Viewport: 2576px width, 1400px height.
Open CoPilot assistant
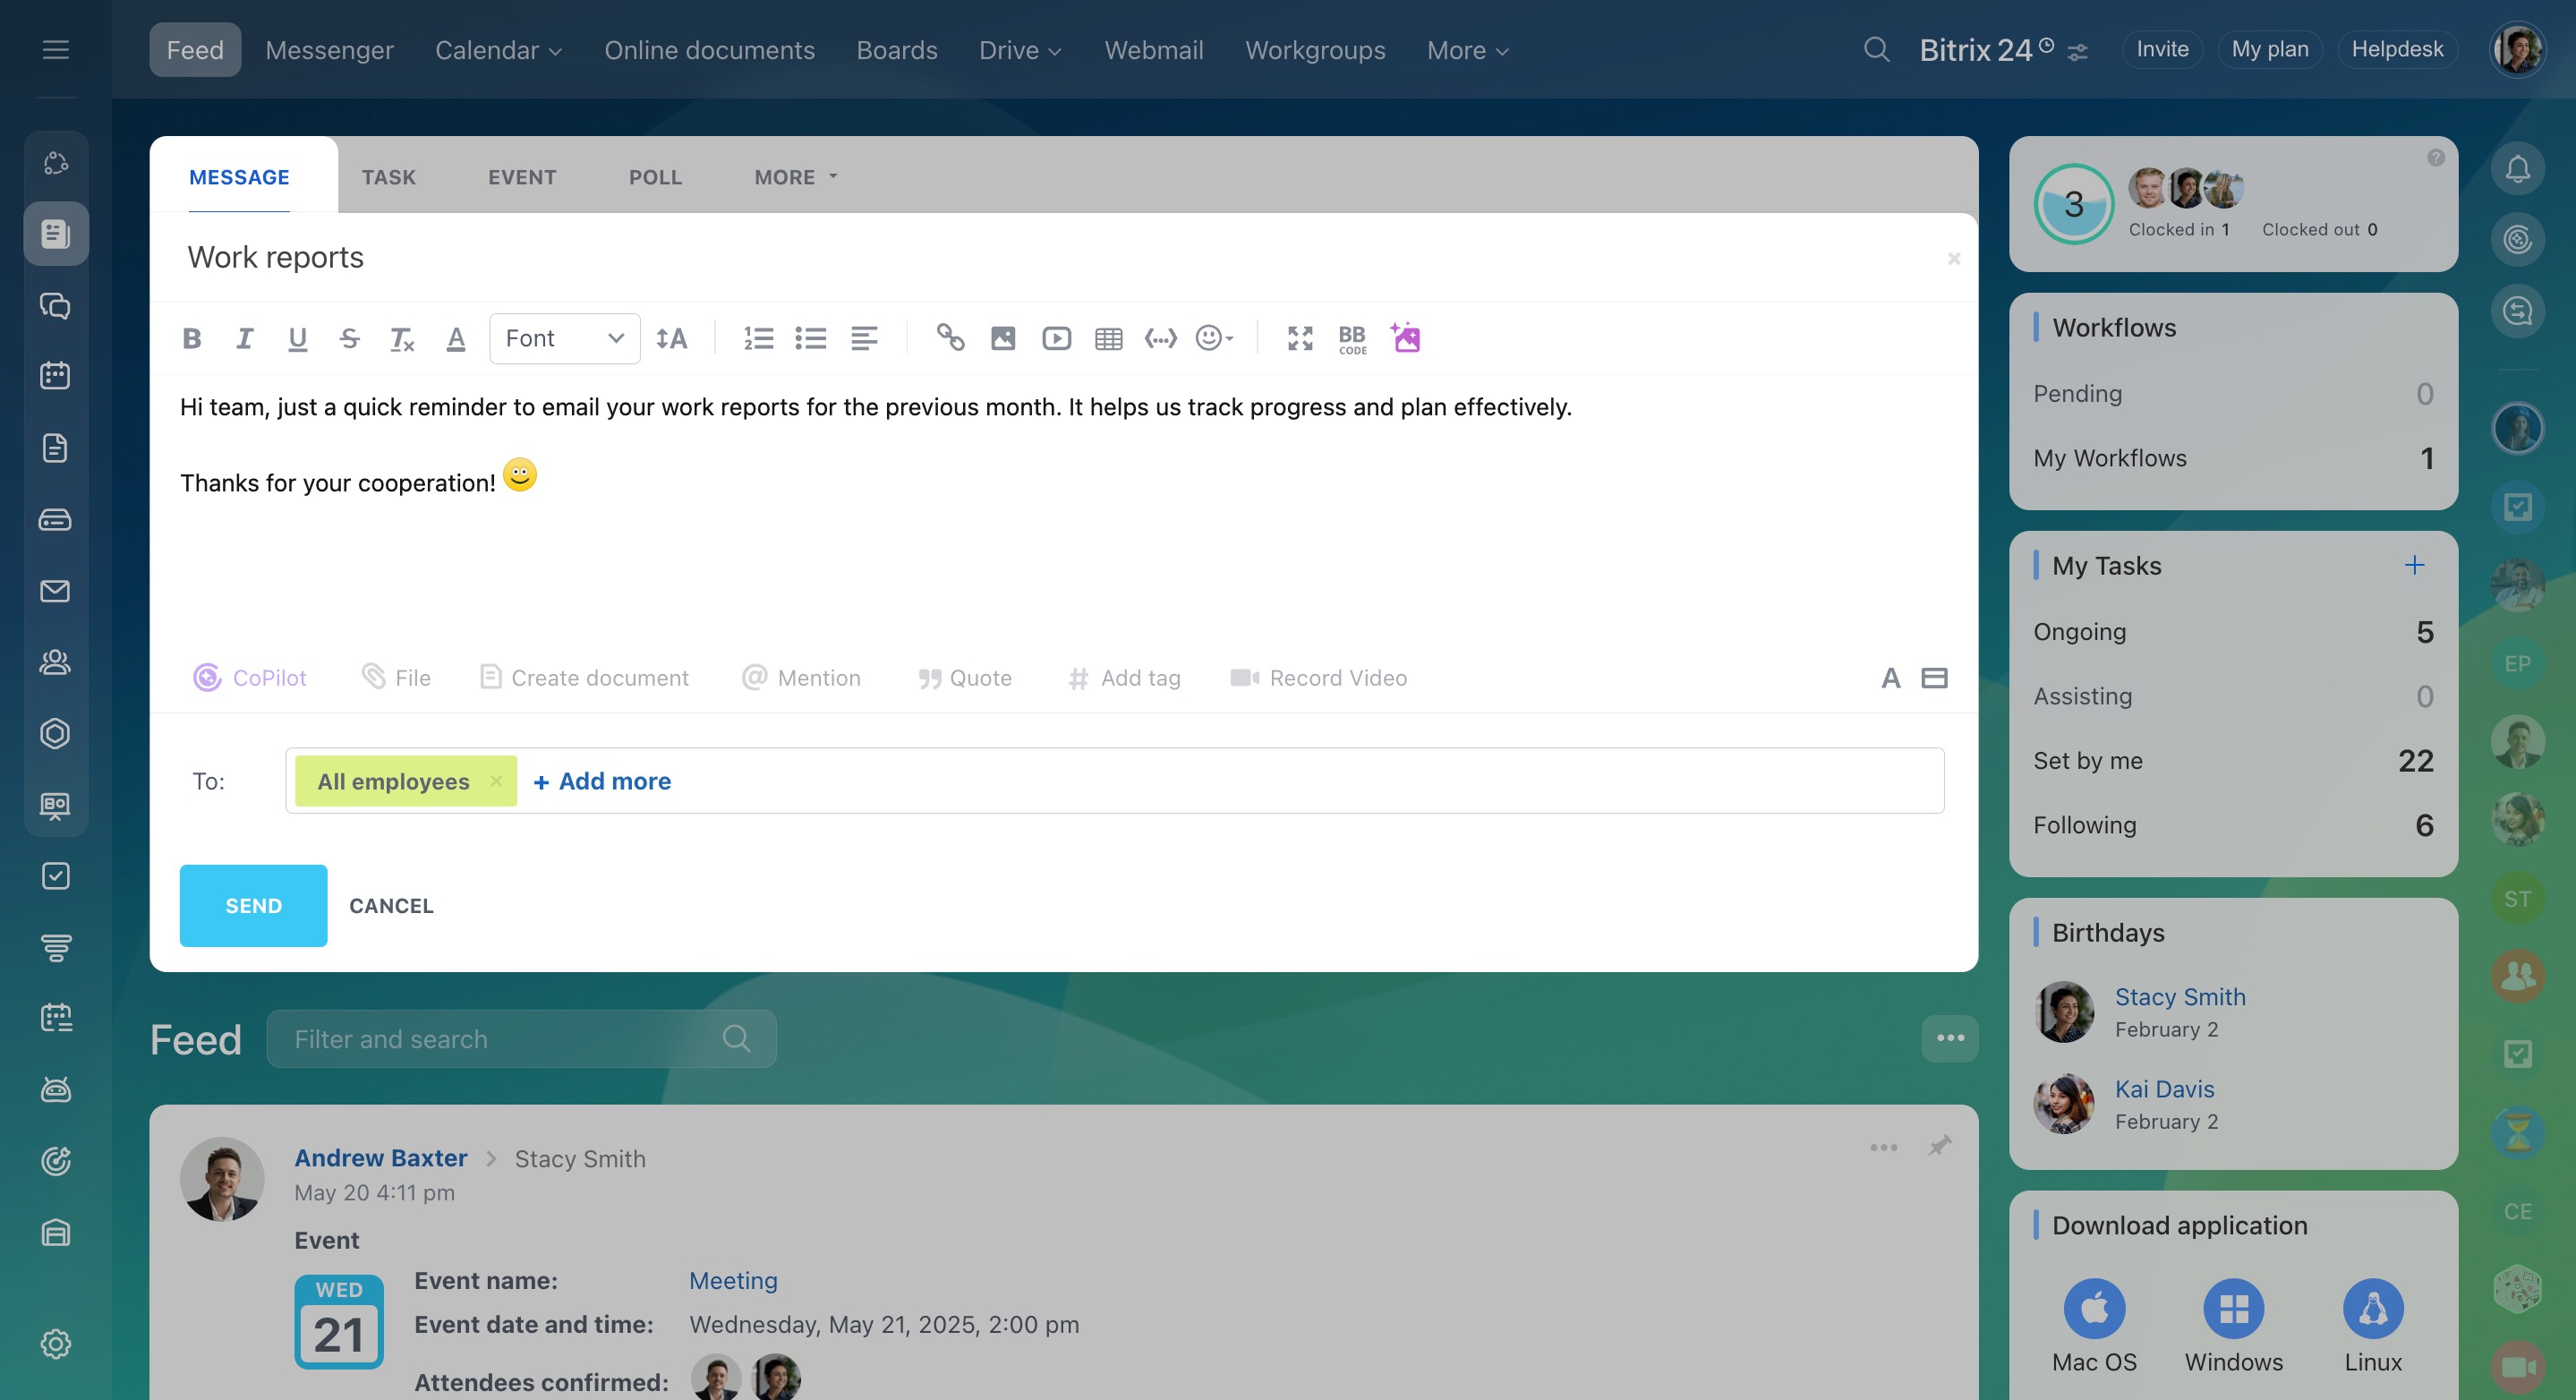pyautogui.click(x=250, y=678)
